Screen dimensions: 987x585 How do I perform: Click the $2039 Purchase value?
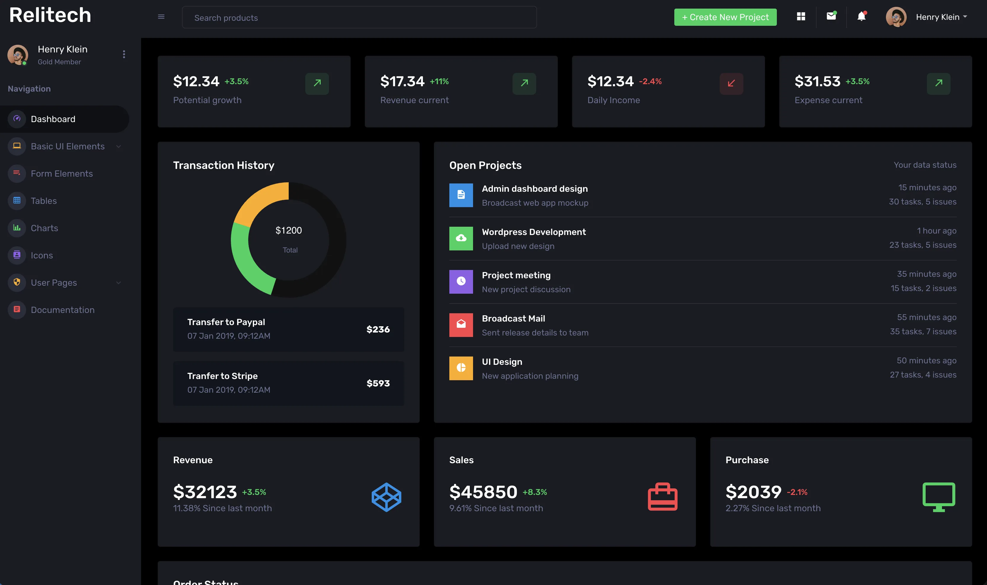(753, 492)
